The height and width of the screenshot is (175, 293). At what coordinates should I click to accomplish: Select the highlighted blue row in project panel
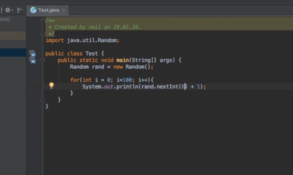13,53
